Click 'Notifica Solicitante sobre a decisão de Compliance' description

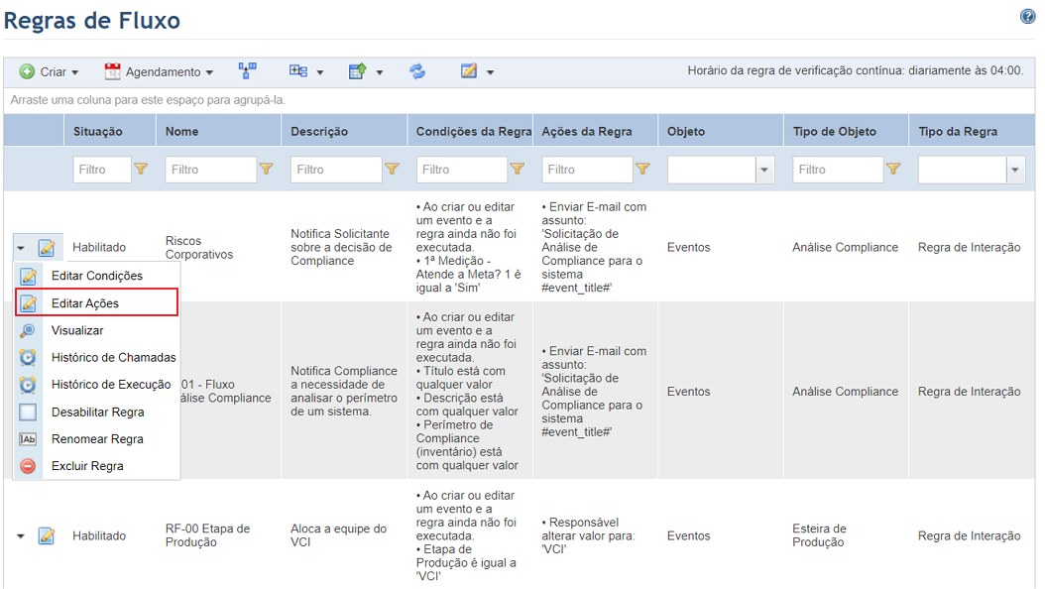tap(341, 247)
